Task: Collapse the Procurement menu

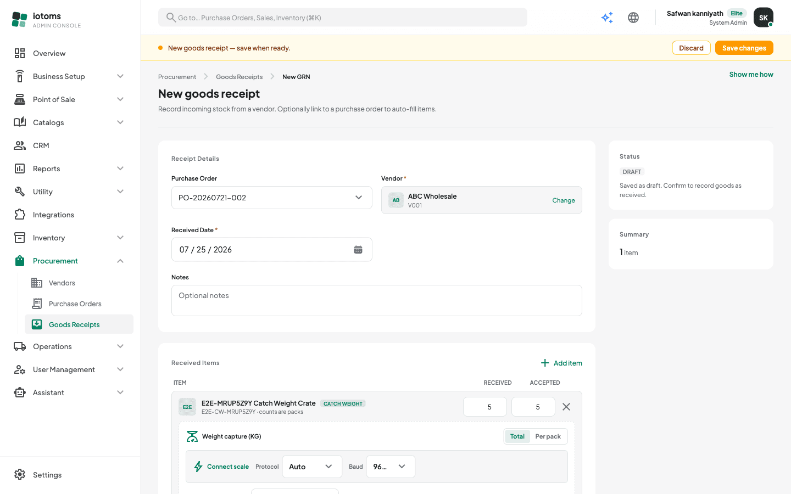Action: point(70,261)
